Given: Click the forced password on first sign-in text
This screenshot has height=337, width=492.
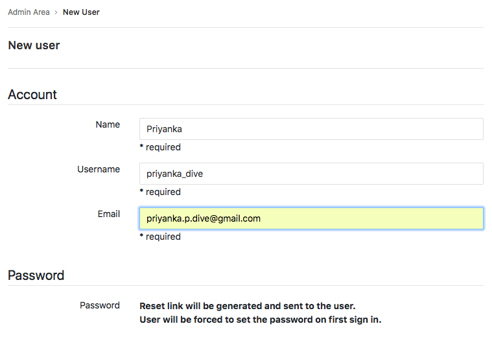Looking at the screenshot, I should click(x=261, y=320).
